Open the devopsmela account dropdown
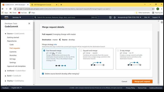This screenshot has width=164, height=92. [129, 17]
